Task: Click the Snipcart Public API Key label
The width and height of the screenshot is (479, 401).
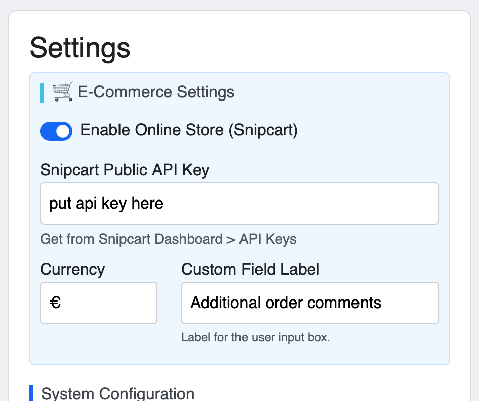Action: pyautogui.click(x=125, y=170)
